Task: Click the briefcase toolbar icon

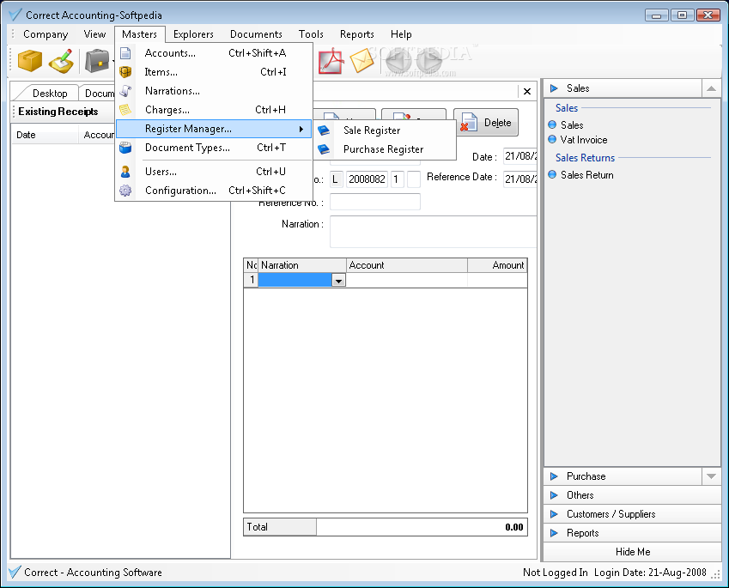Action: point(97,61)
